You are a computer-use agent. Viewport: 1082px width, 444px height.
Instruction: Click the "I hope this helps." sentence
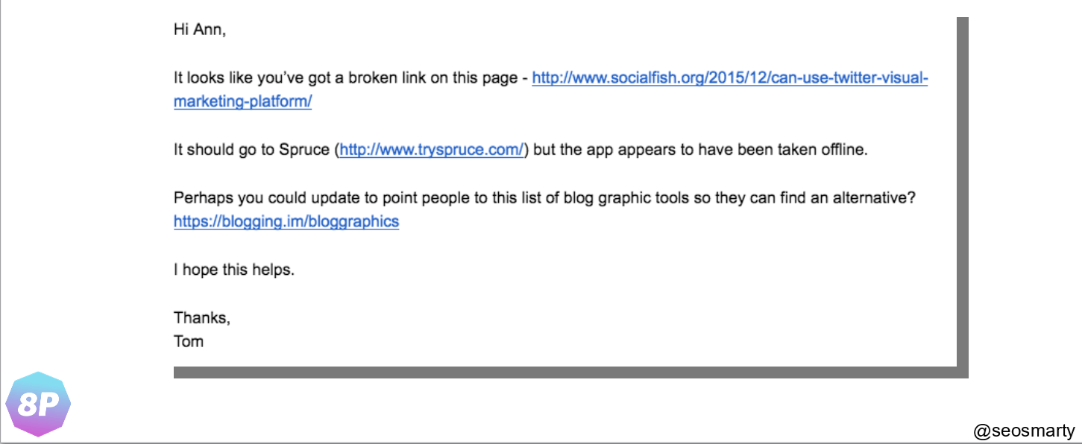[x=234, y=270]
